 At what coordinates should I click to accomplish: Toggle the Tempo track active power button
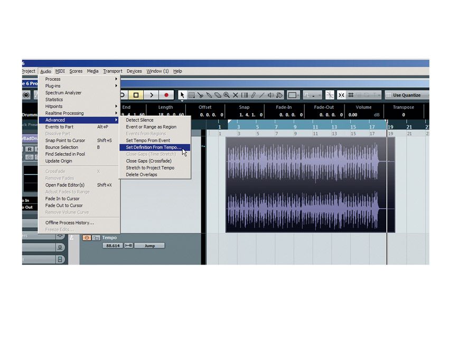click(87, 238)
